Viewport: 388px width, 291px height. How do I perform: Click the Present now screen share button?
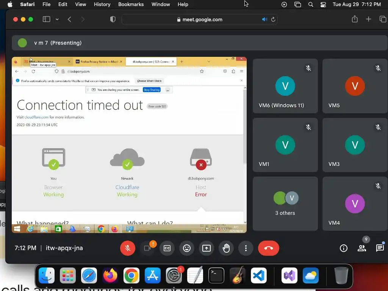point(207,248)
